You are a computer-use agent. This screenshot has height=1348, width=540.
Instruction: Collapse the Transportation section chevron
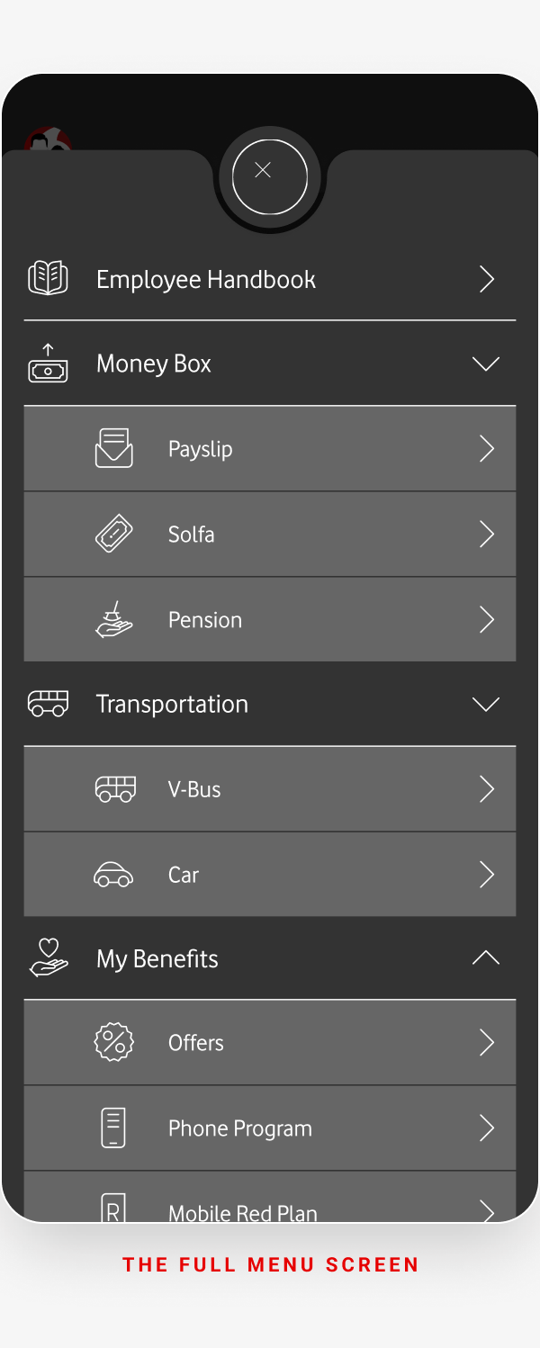(x=486, y=704)
